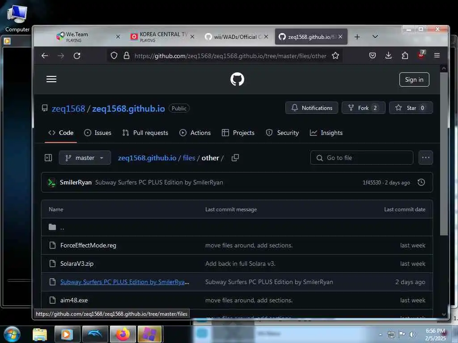Open the Dolphin emulator taskbar icon
The image size is (458, 343).
95,334
